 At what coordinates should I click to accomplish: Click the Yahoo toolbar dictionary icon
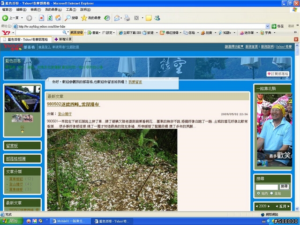pos(262,33)
